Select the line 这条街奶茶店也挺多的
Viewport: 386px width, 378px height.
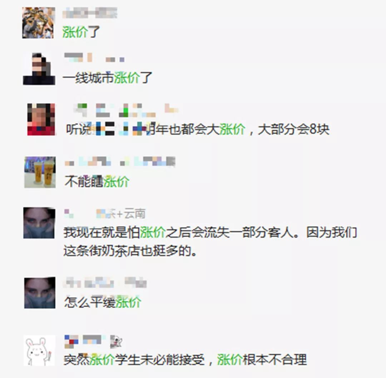click(130, 251)
